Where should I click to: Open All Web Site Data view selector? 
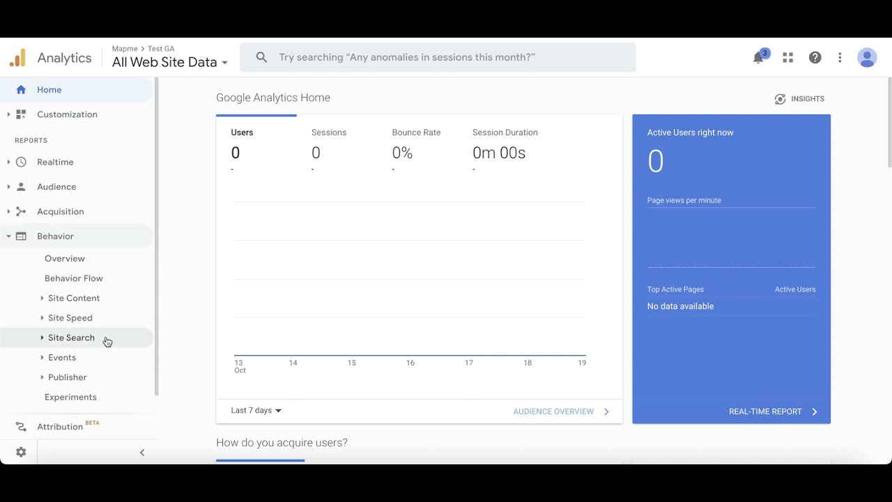pyautogui.click(x=170, y=62)
